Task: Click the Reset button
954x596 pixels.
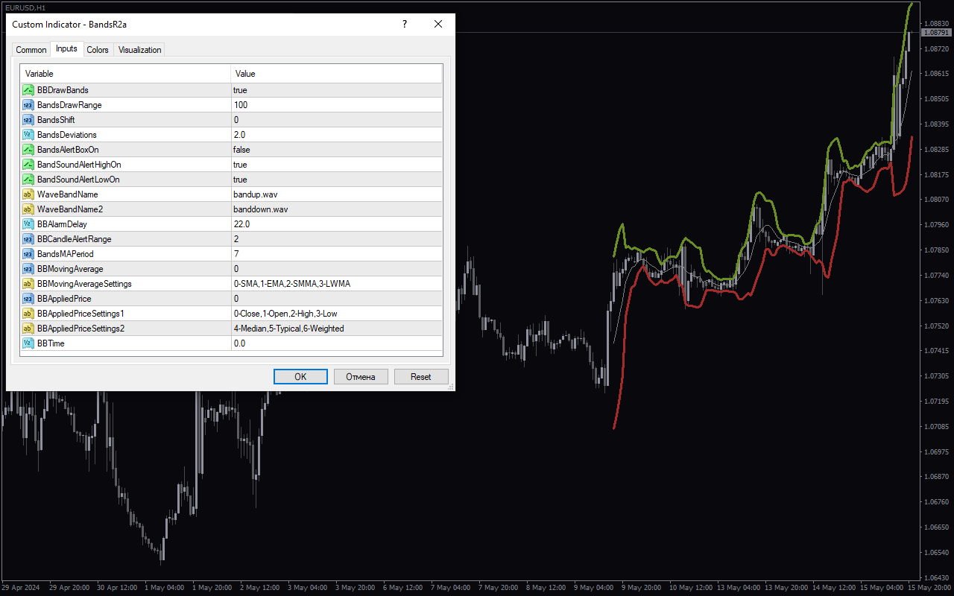Action: [x=421, y=377]
